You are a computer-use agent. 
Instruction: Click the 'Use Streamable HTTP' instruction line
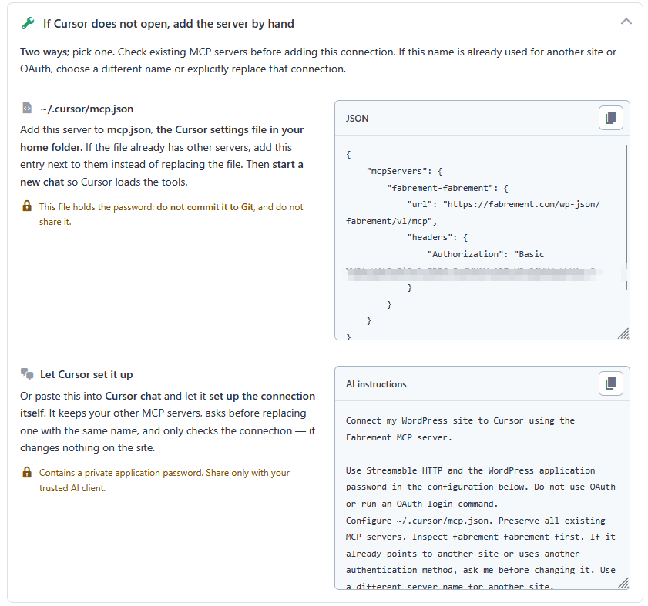(470, 470)
